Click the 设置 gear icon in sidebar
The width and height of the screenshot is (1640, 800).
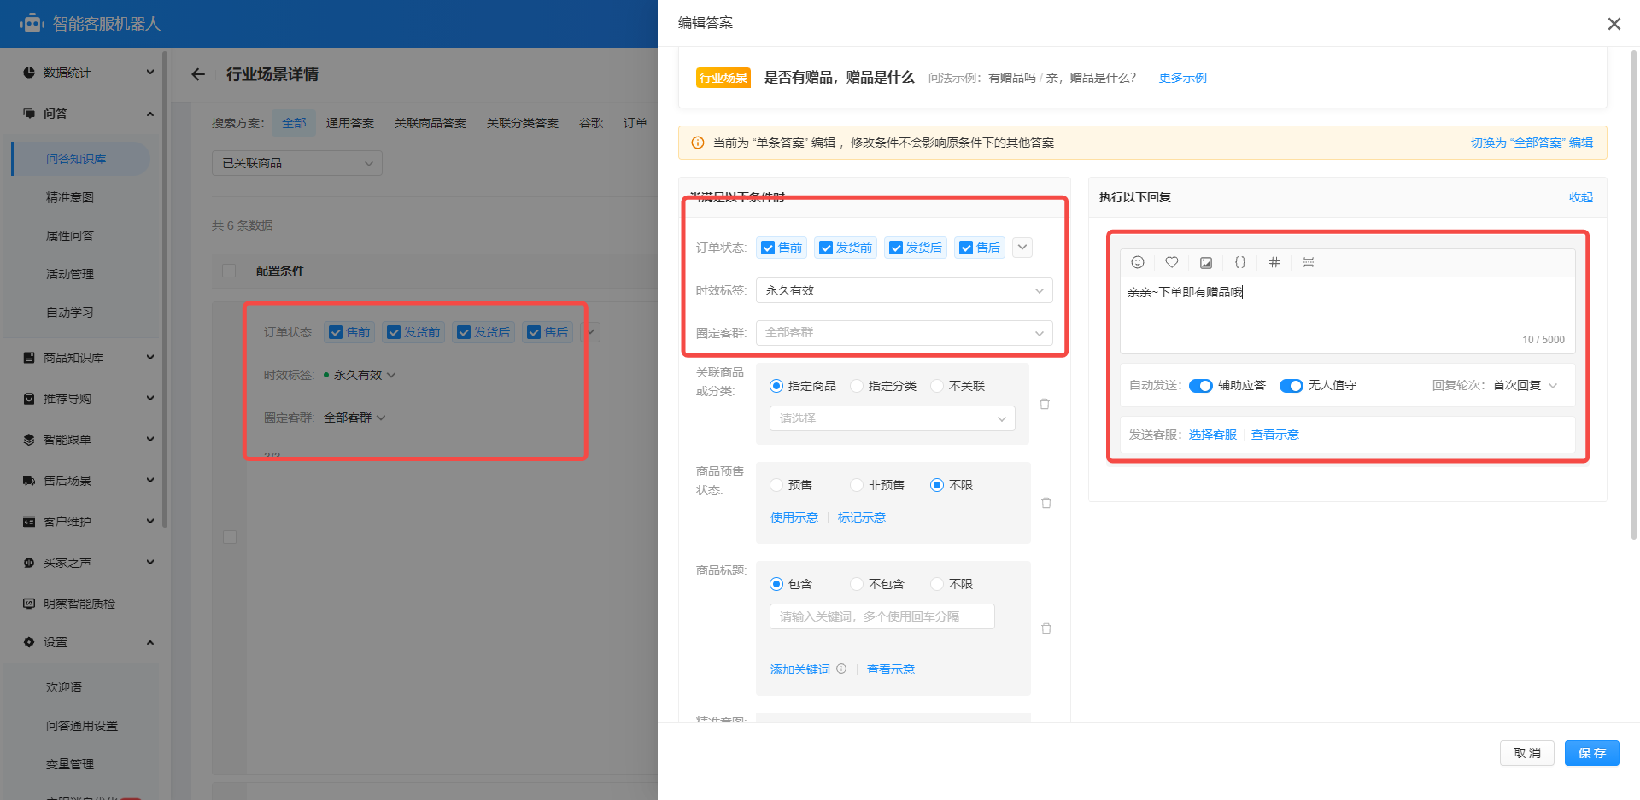tap(29, 642)
